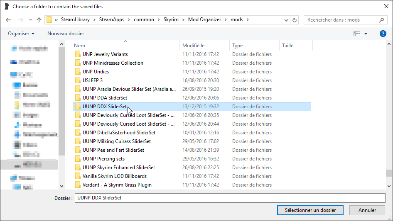Select UUNP DDA SliderSet folder
Screen dimensions: 393x221
click(192, 98)
